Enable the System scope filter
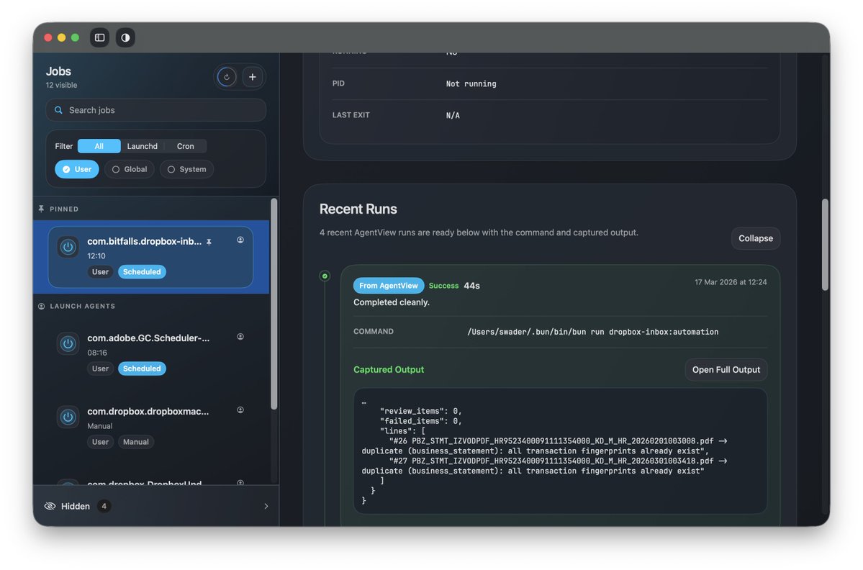Image resolution: width=863 pixels, height=570 pixels. 186,169
